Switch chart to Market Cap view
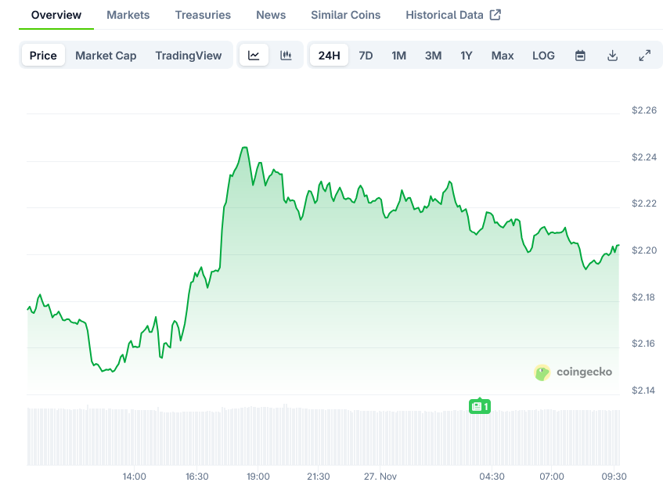The height and width of the screenshot is (493, 663). 106,56
